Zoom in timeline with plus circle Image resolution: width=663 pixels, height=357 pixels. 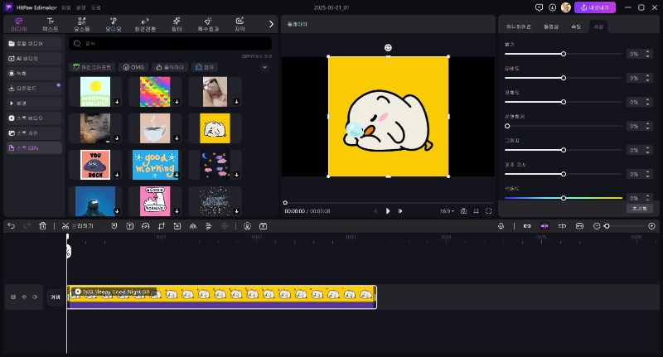coord(651,226)
